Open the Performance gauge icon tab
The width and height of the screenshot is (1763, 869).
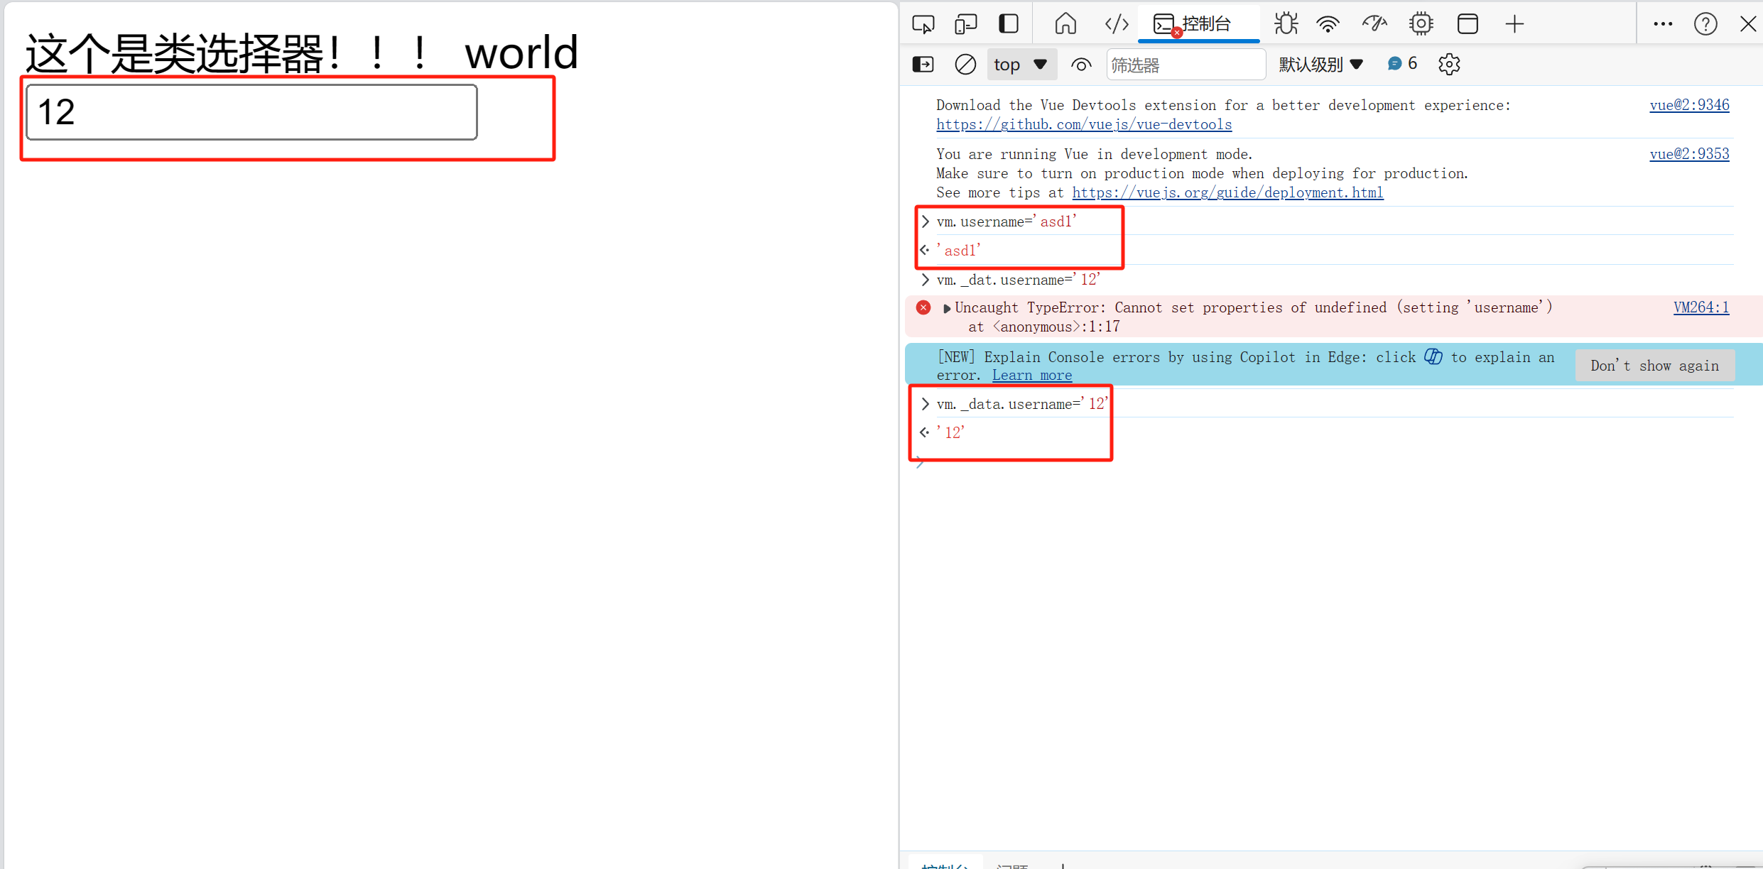tap(1374, 24)
